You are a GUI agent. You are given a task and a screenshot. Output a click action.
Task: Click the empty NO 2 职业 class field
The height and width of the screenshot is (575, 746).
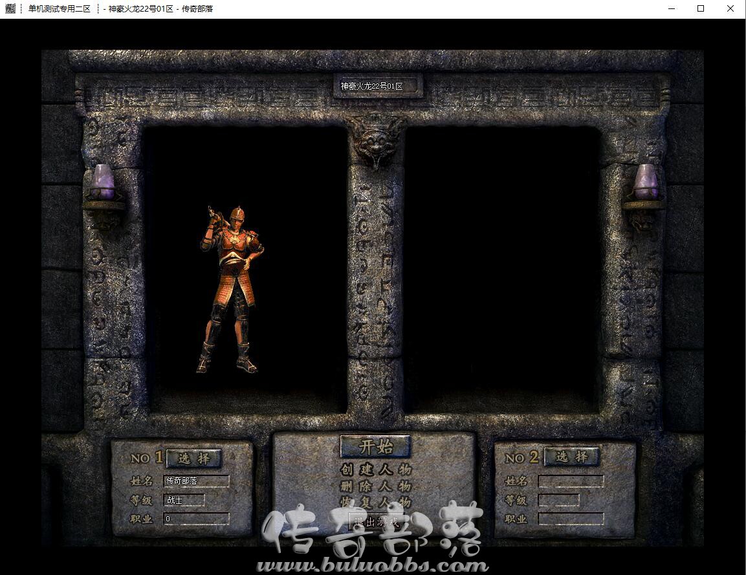coord(571,519)
